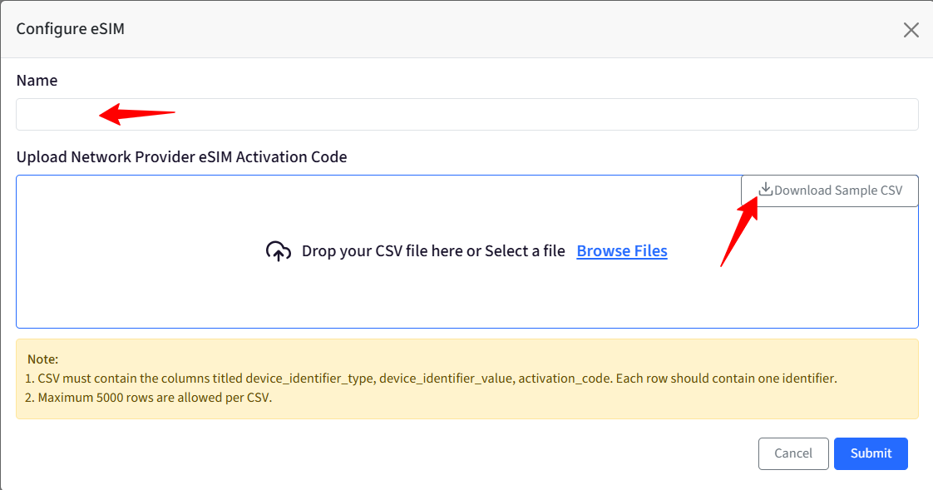Open the Browse Files link

622,250
